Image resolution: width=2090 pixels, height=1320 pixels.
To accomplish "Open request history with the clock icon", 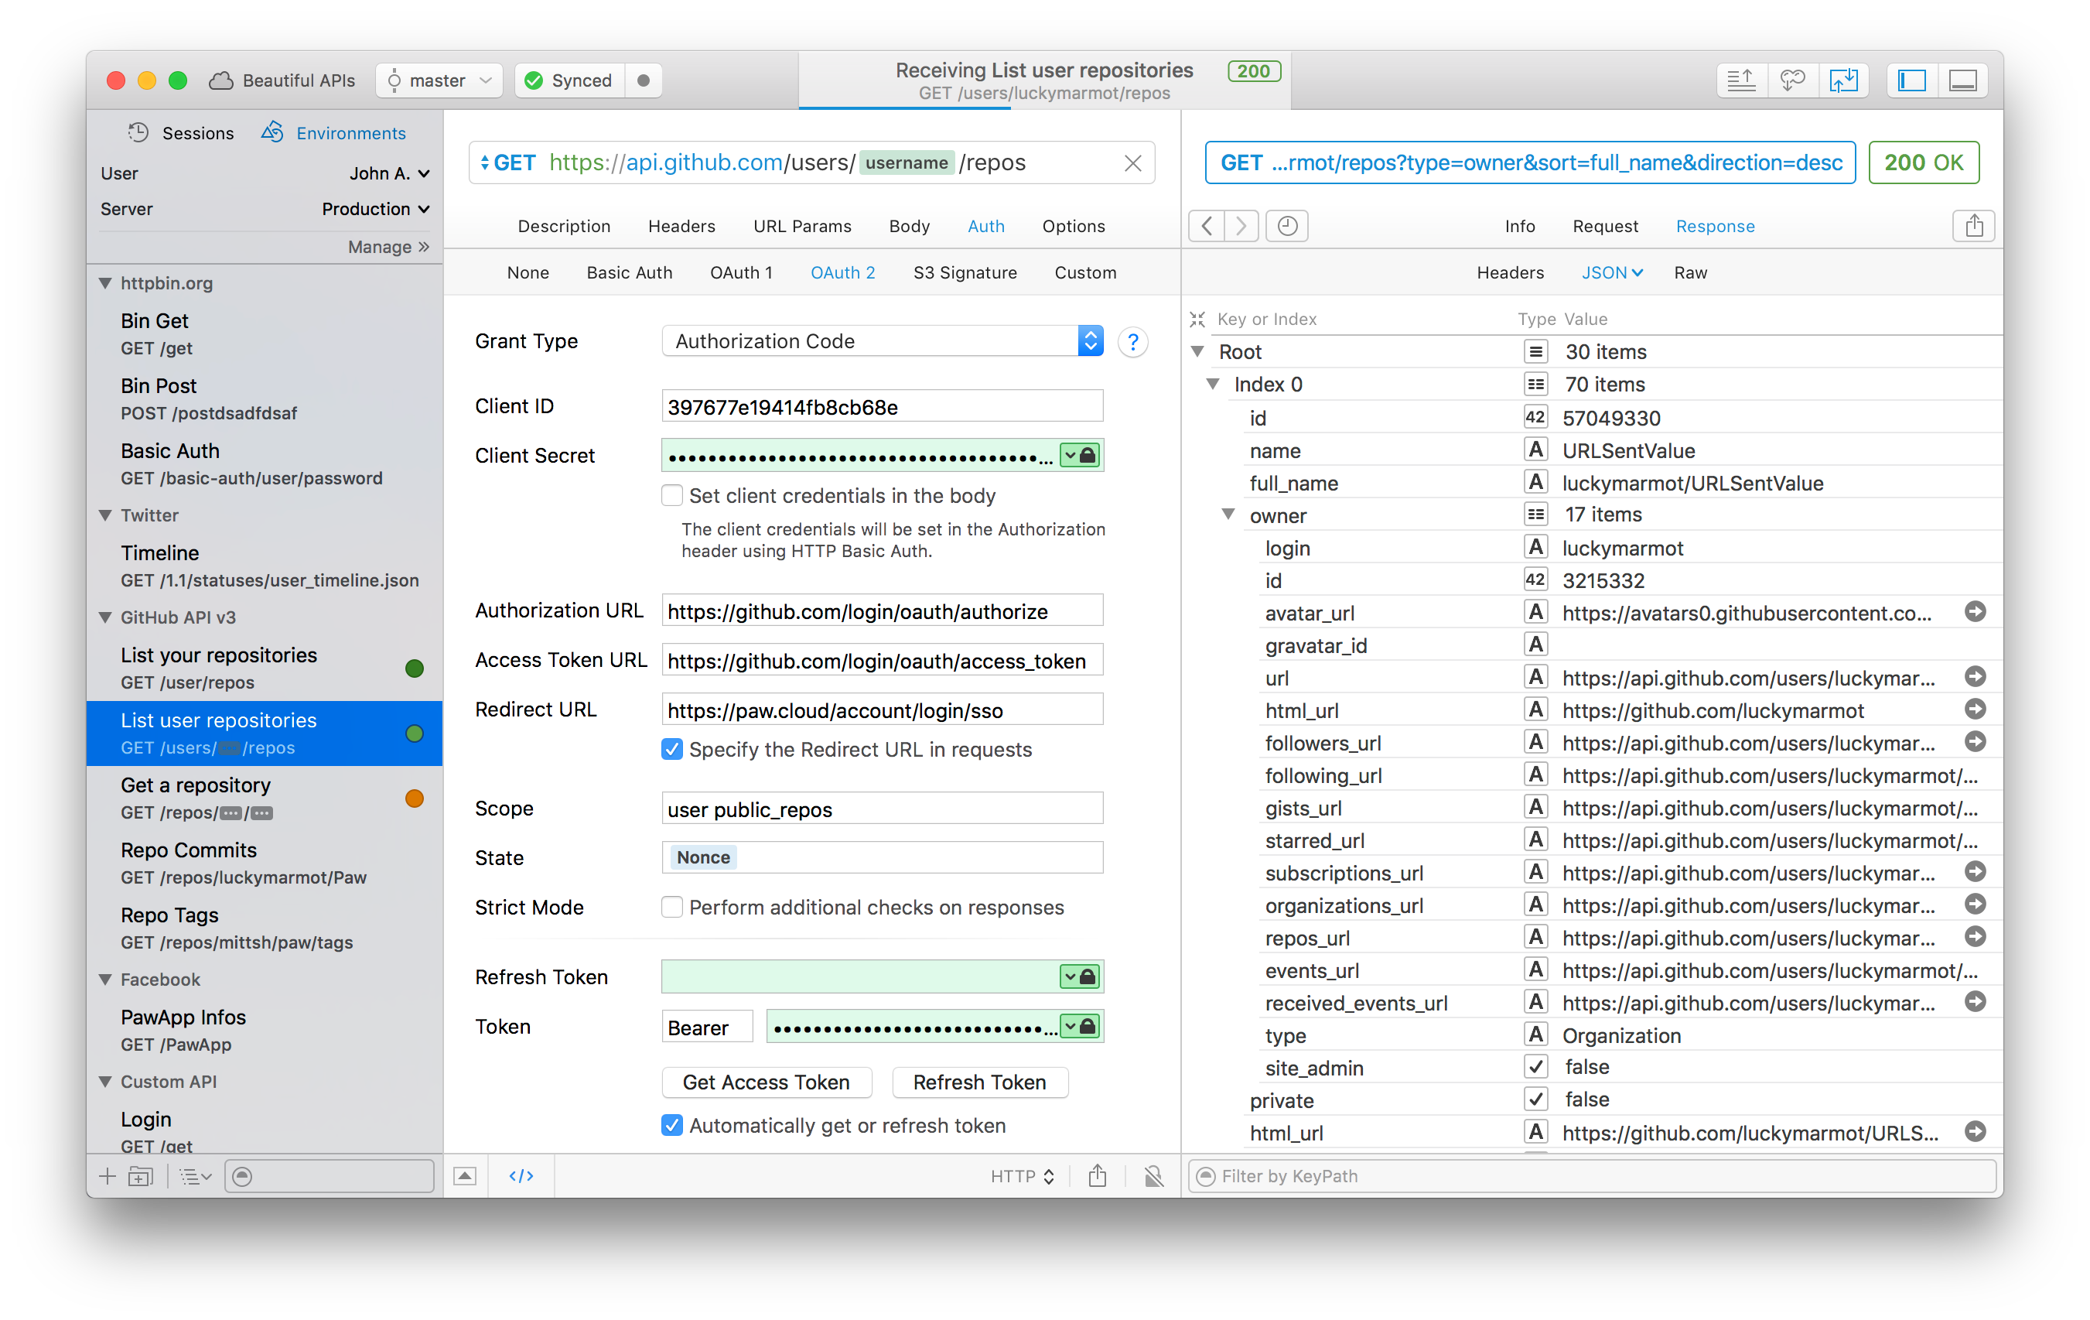I will (1286, 226).
